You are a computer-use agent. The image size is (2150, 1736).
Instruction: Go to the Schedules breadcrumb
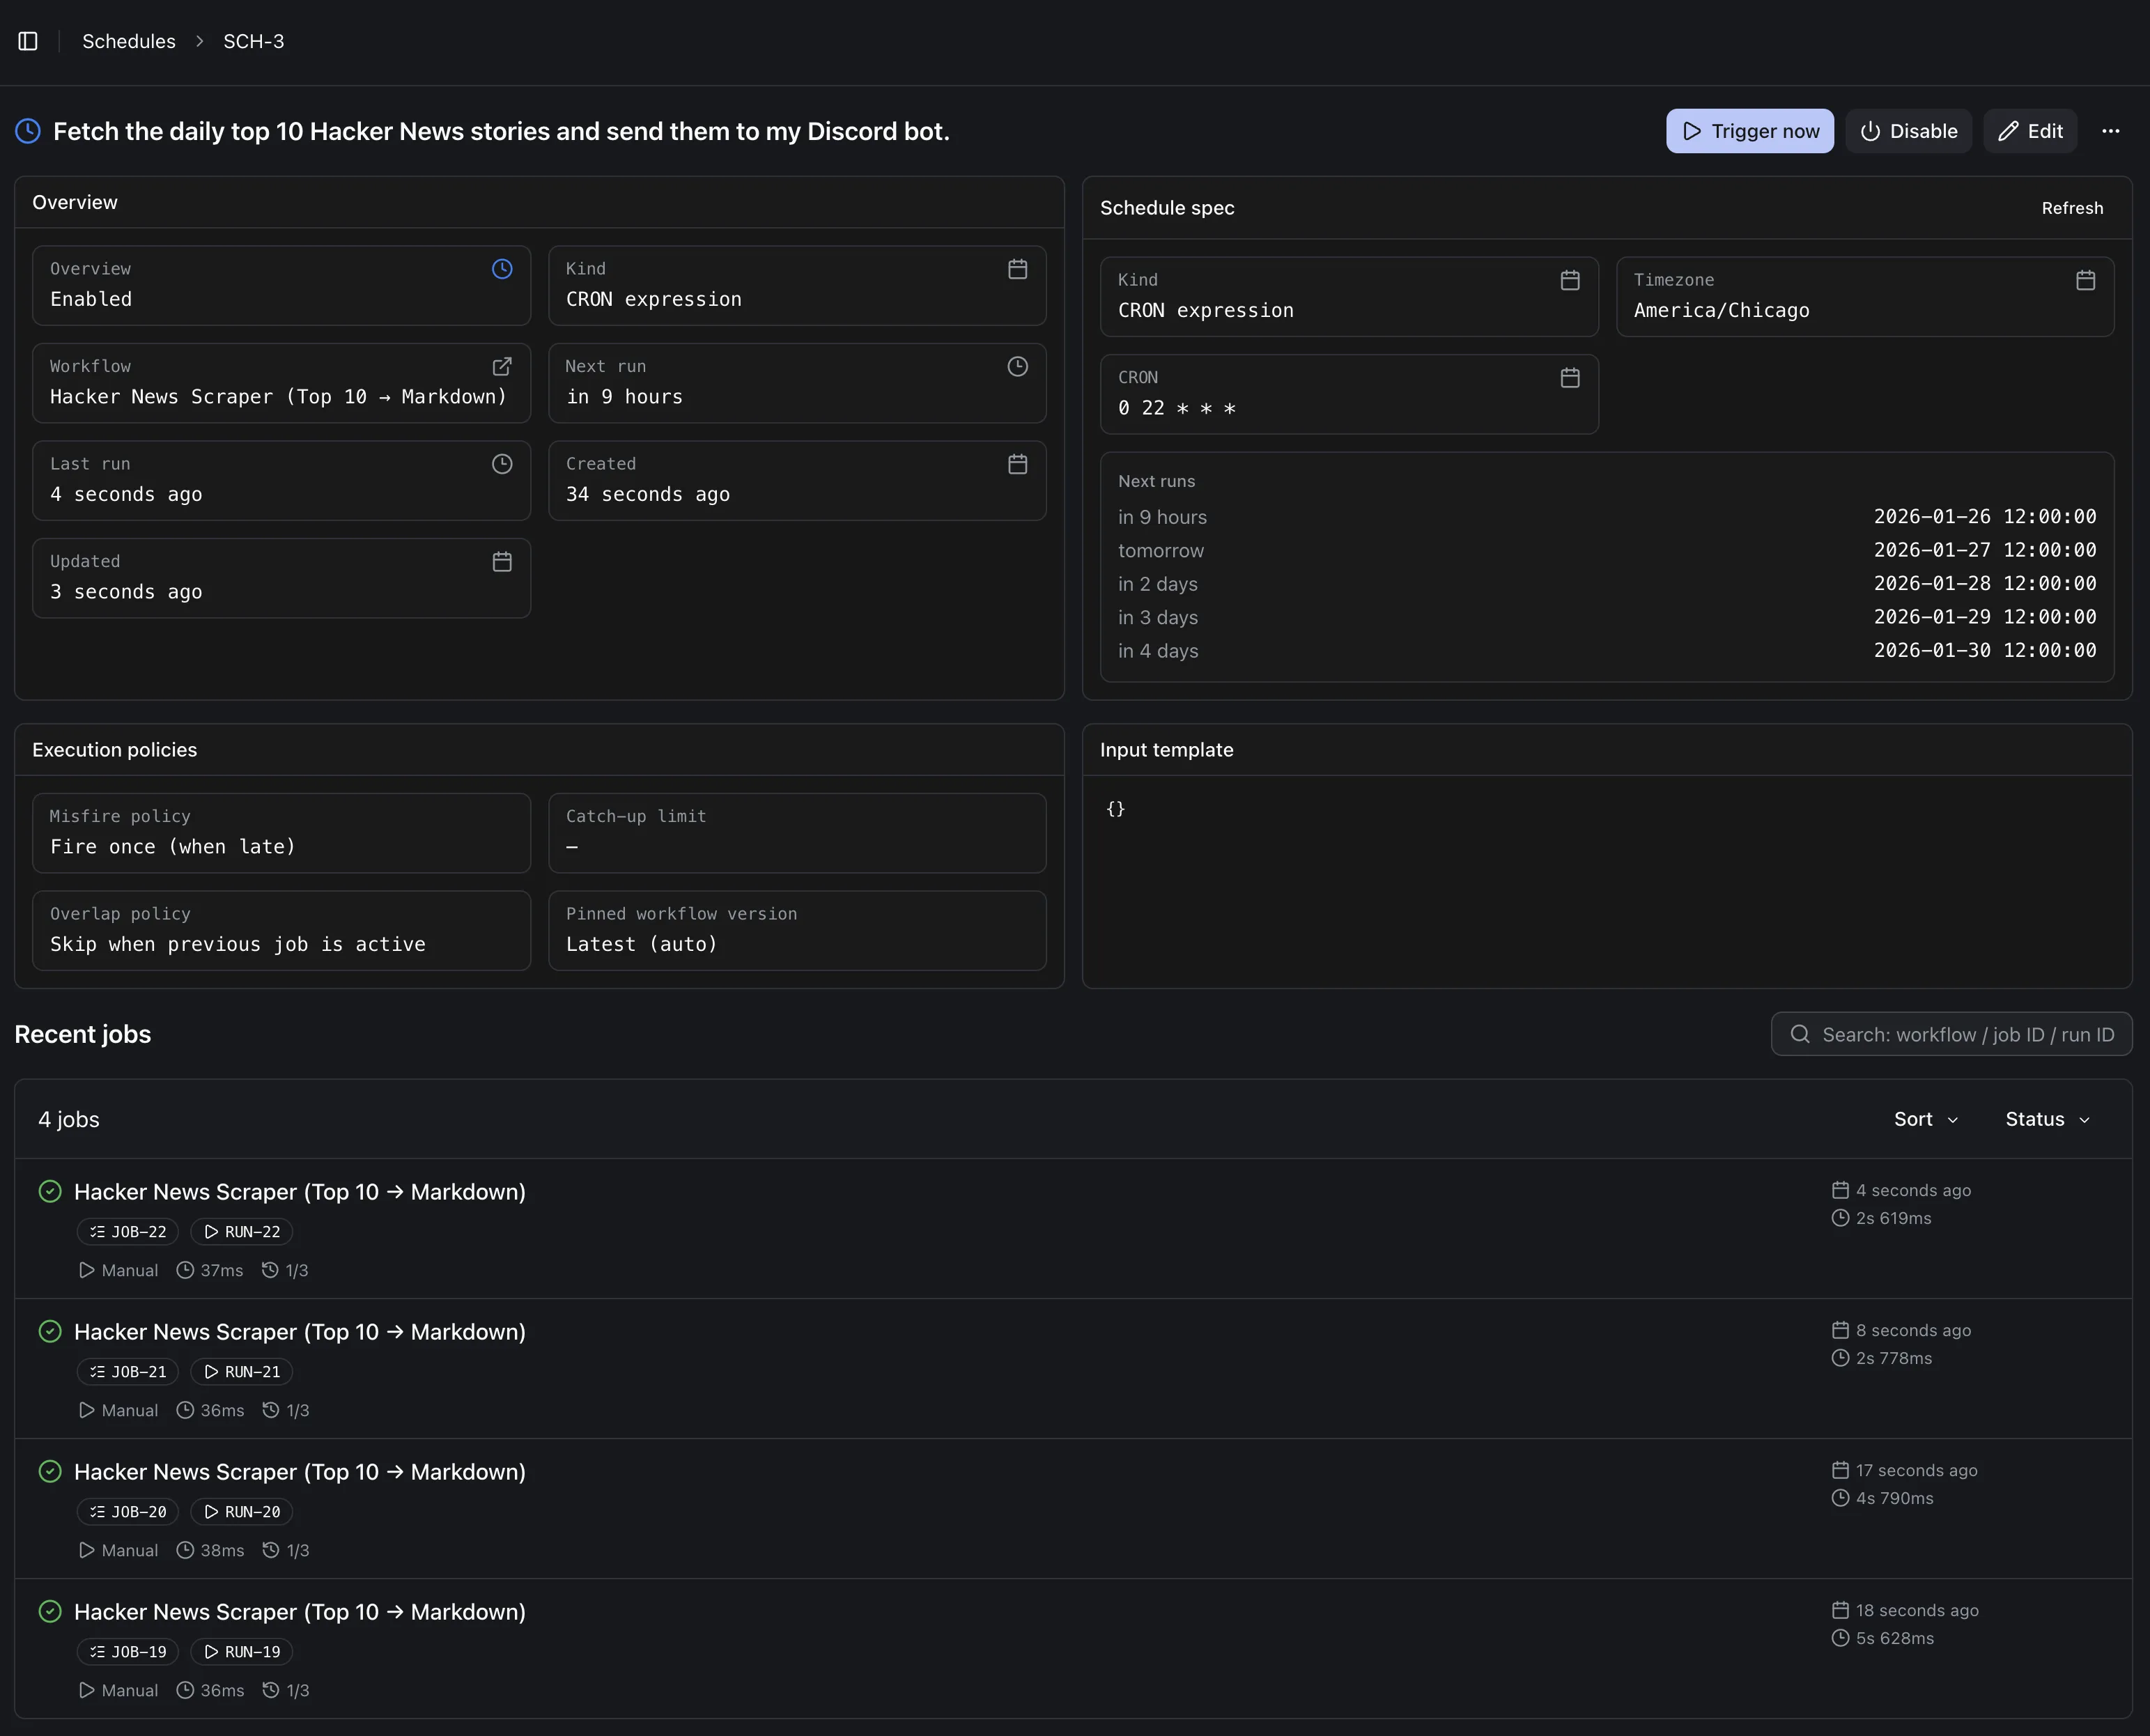129,41
